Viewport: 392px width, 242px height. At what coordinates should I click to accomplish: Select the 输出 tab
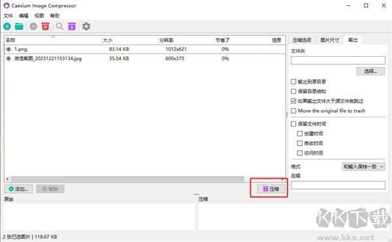coord(353,40)
